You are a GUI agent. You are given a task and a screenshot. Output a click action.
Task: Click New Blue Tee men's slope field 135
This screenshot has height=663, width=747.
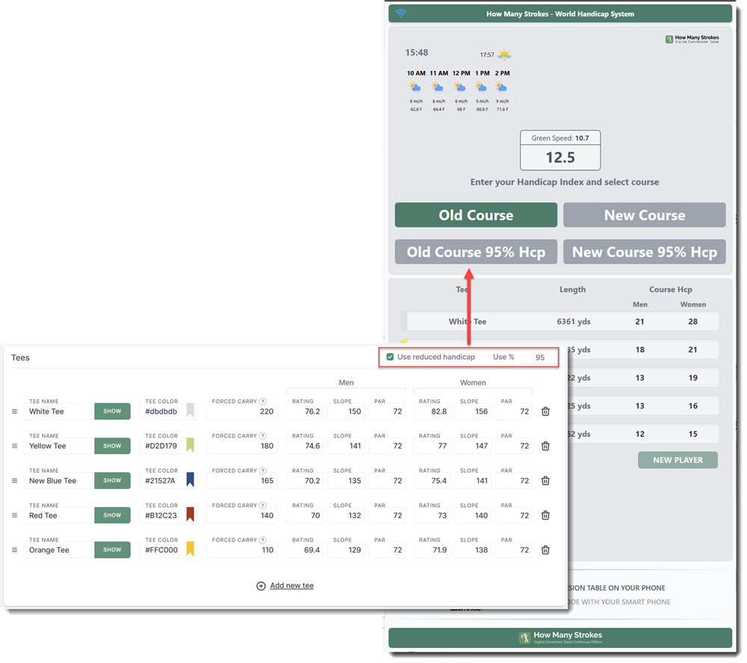347,481
